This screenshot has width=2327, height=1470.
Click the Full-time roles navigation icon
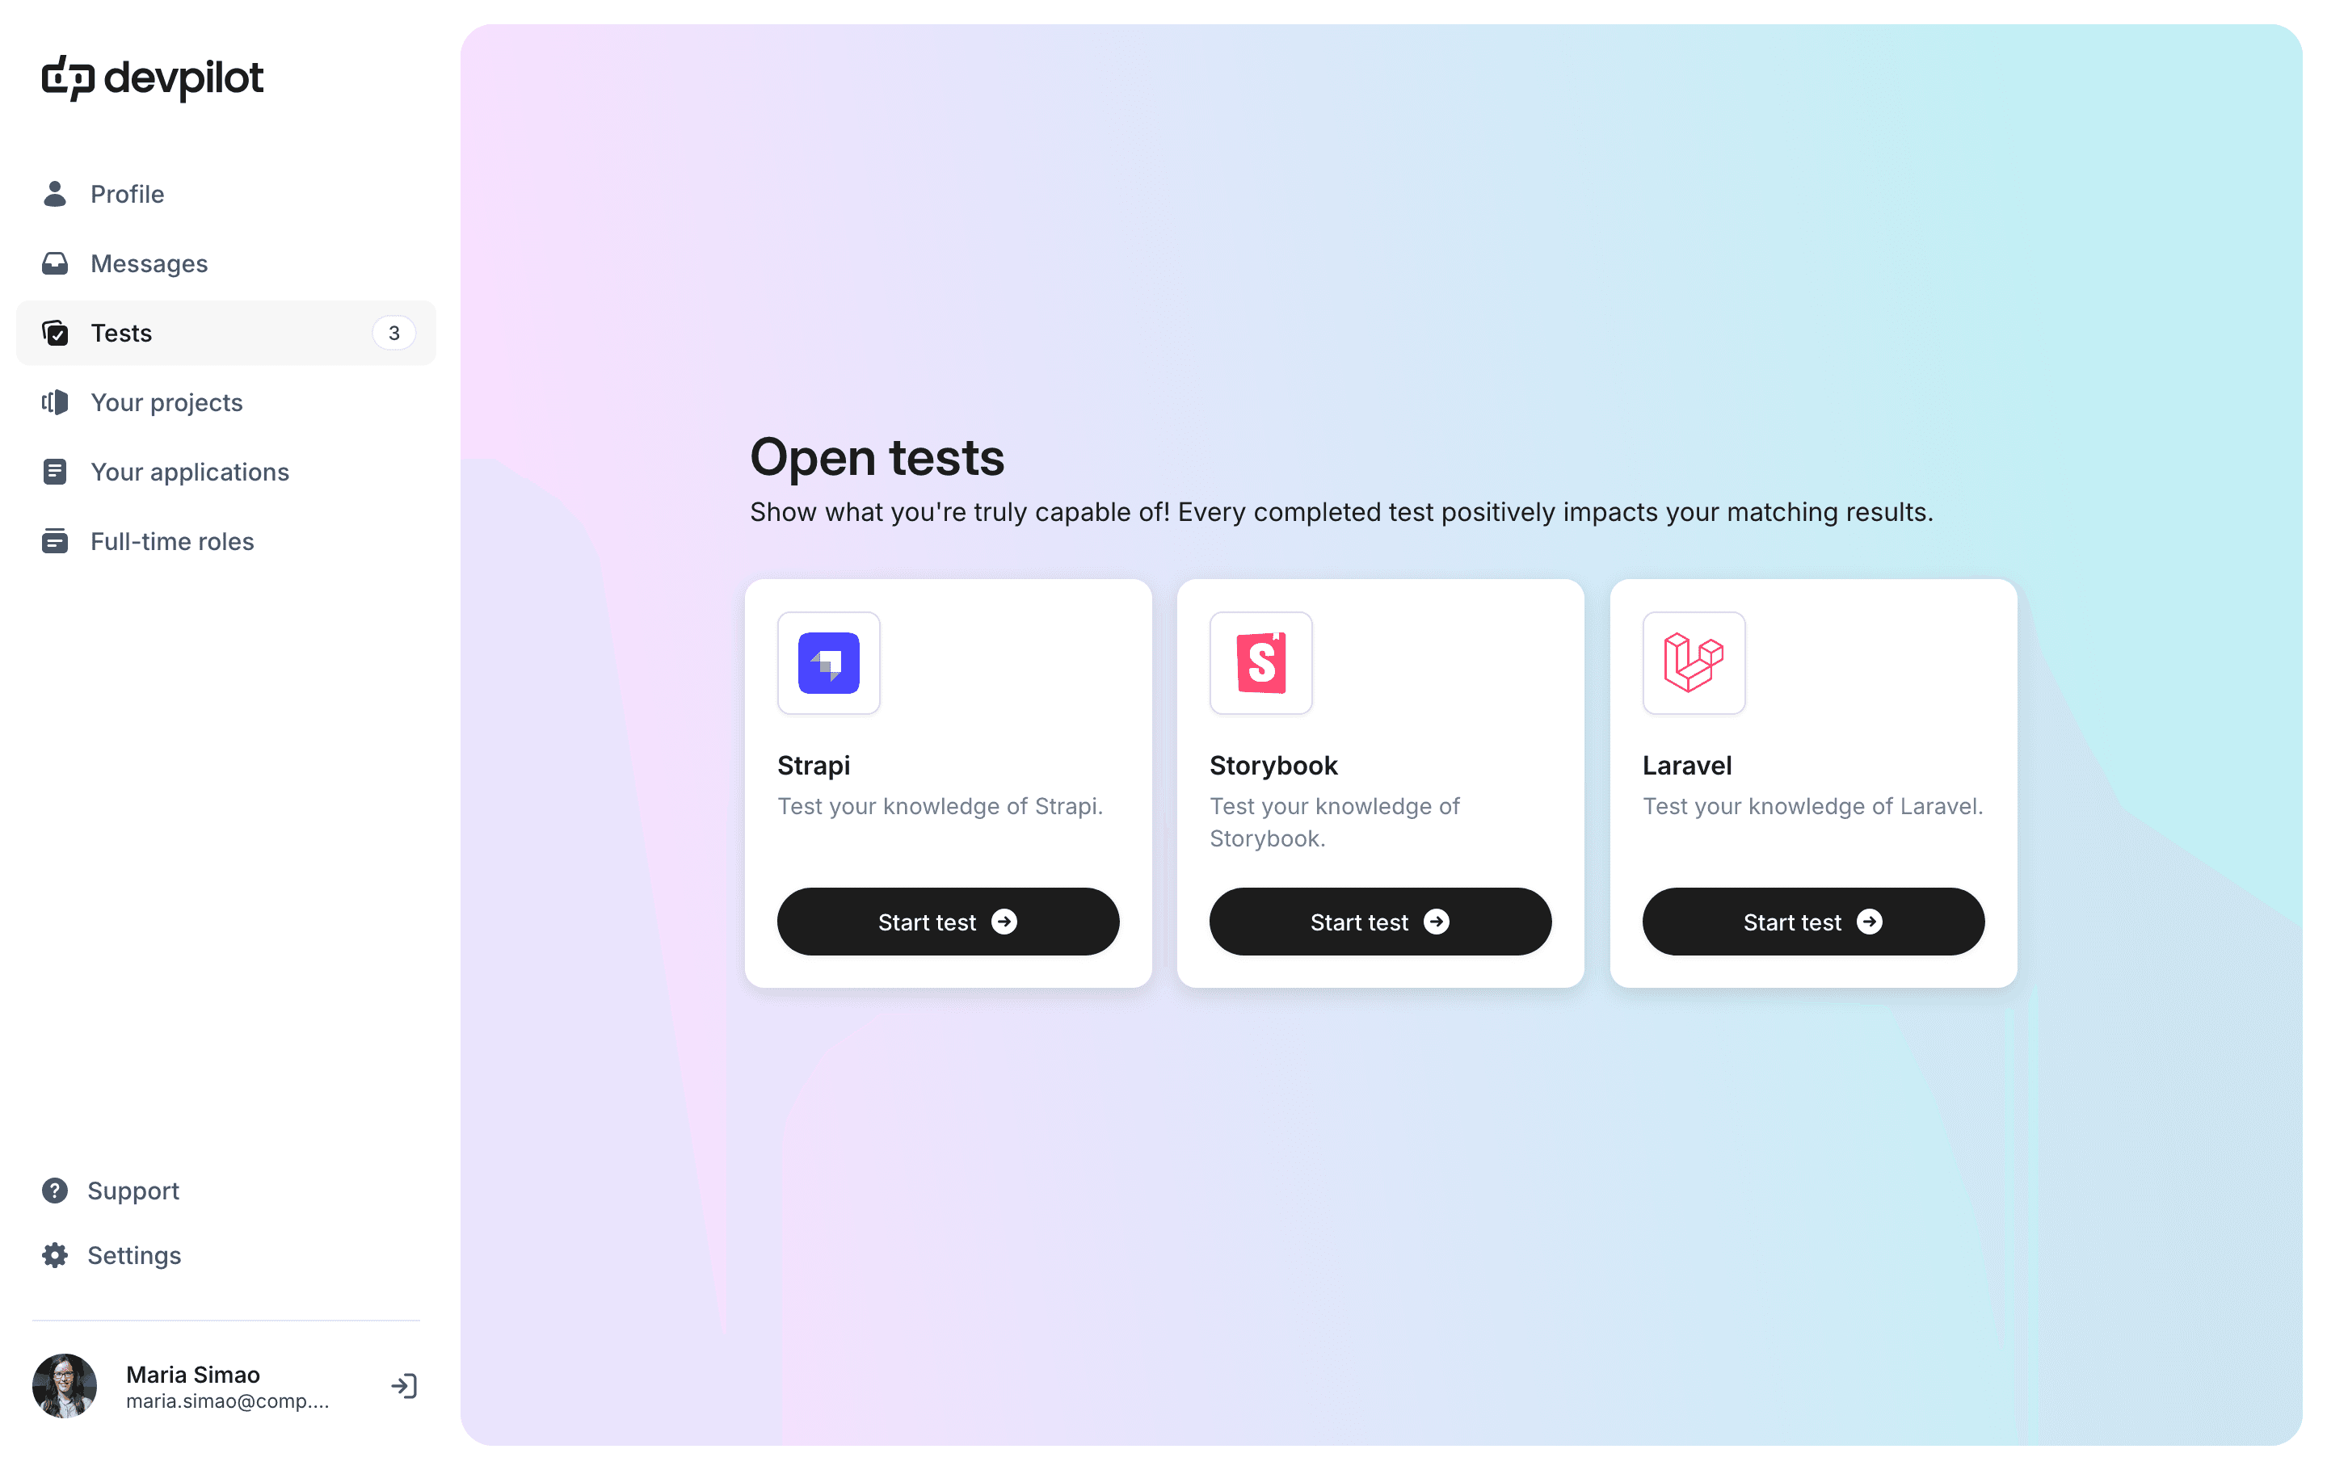coord(54,540)
